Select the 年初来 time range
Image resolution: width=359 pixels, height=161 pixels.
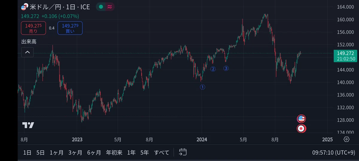pos(114,153)
